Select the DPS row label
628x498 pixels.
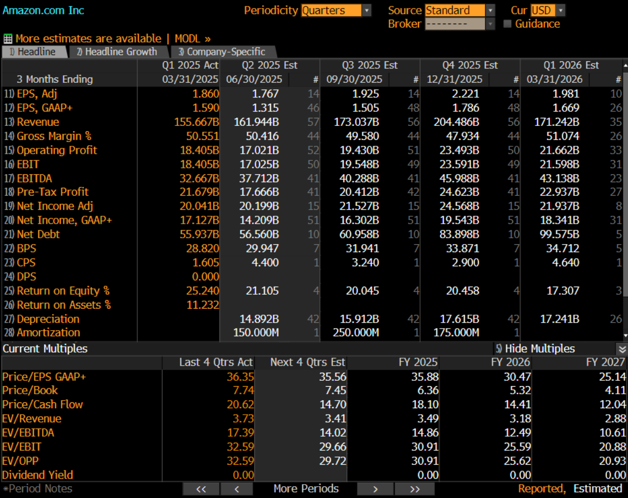26,277
